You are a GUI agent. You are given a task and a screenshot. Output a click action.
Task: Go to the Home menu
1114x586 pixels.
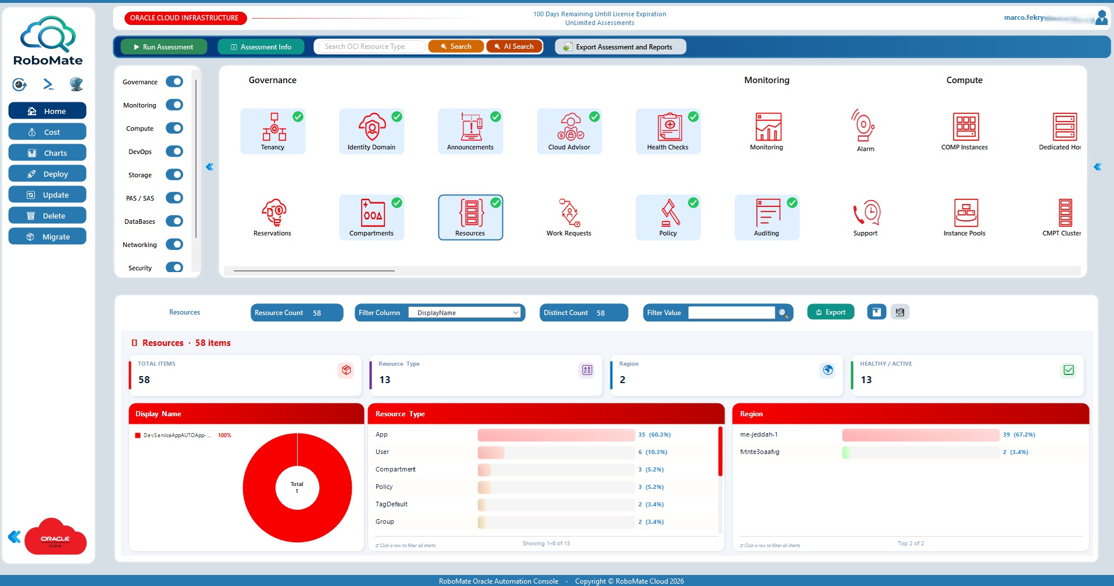pyautogui.click(x=47, y=111)
